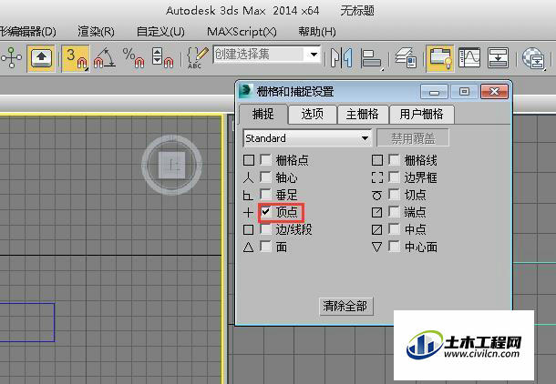Open Edit Named Selection Sets tool
Screen dimensions: 556x384
click(197, 58)
